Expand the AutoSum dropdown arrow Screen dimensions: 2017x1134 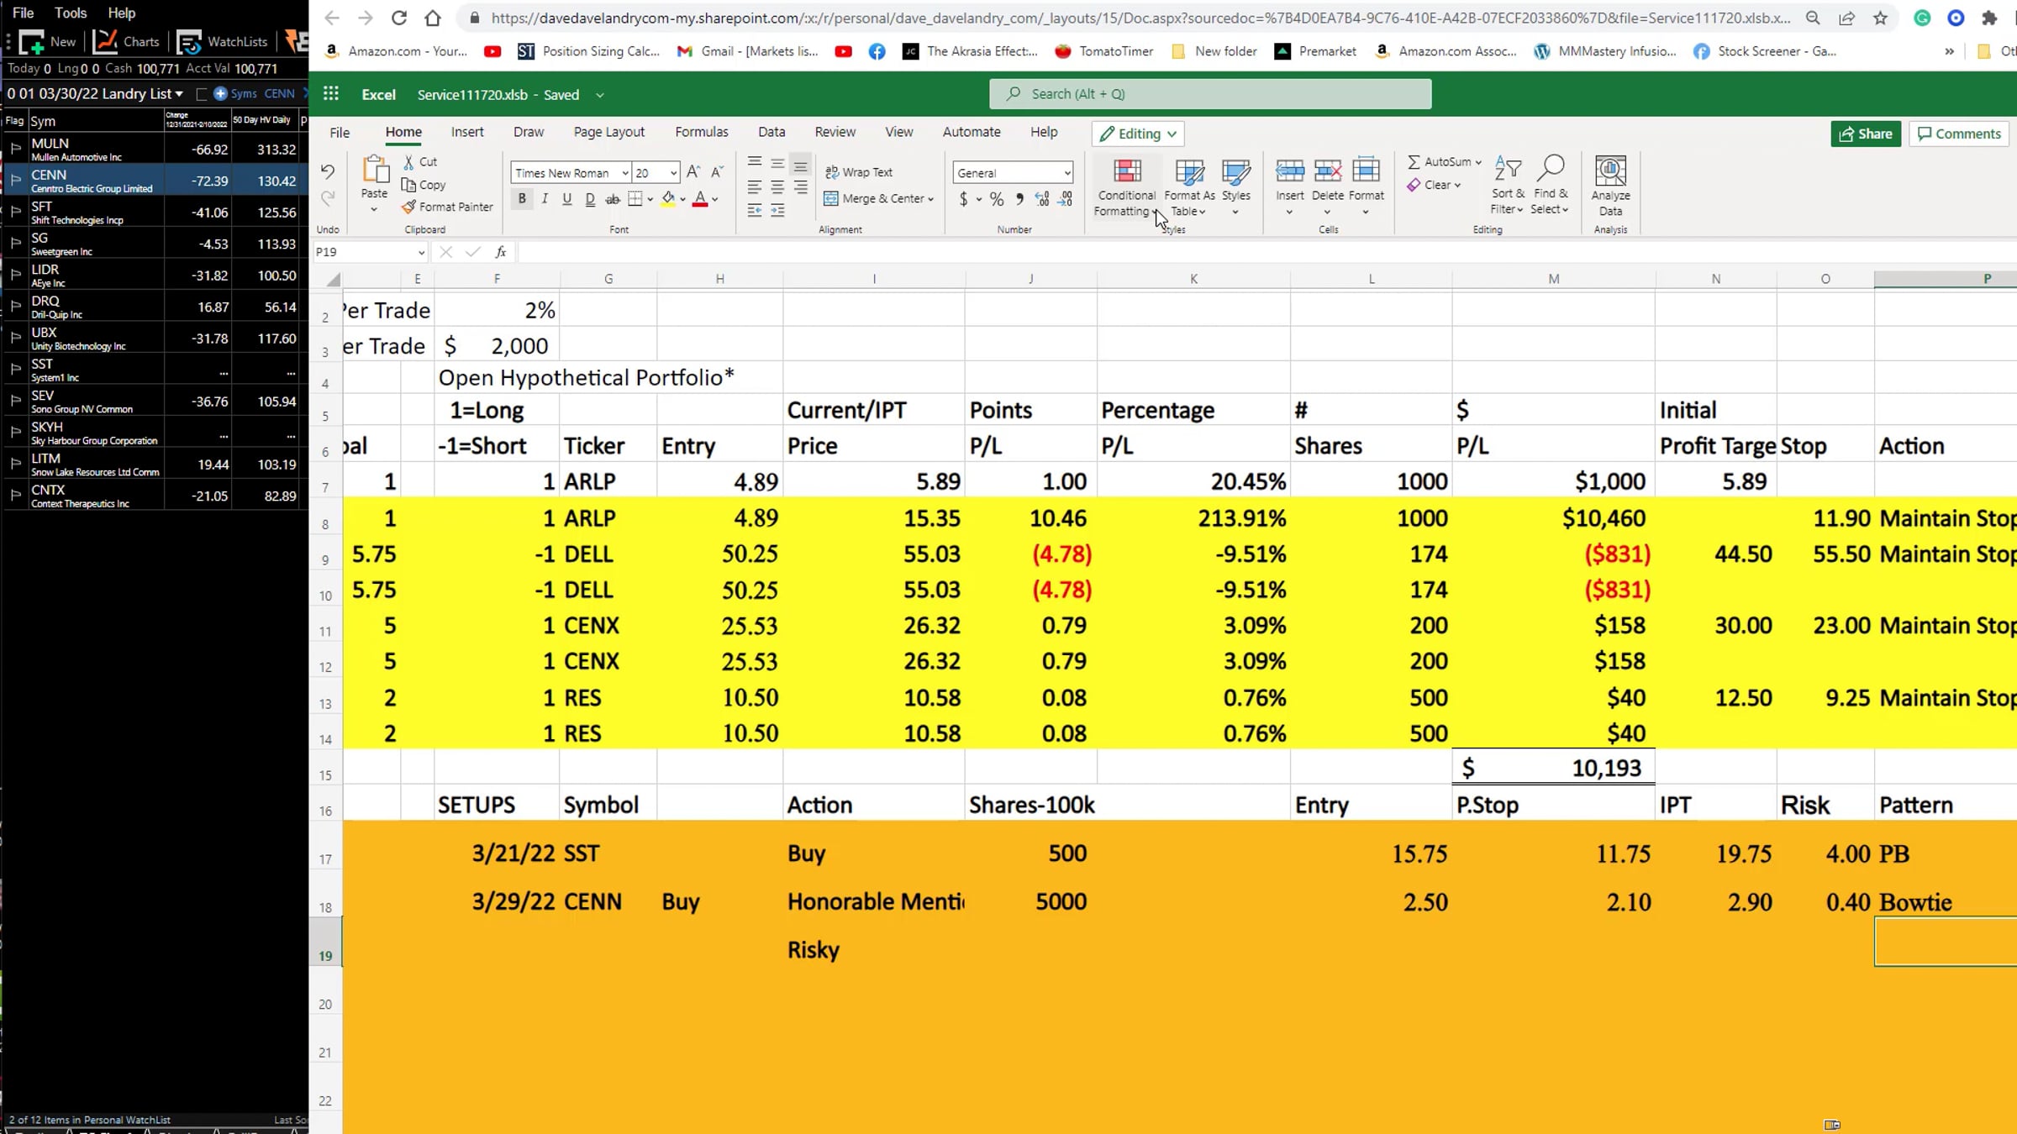(x=1477, y=162)
